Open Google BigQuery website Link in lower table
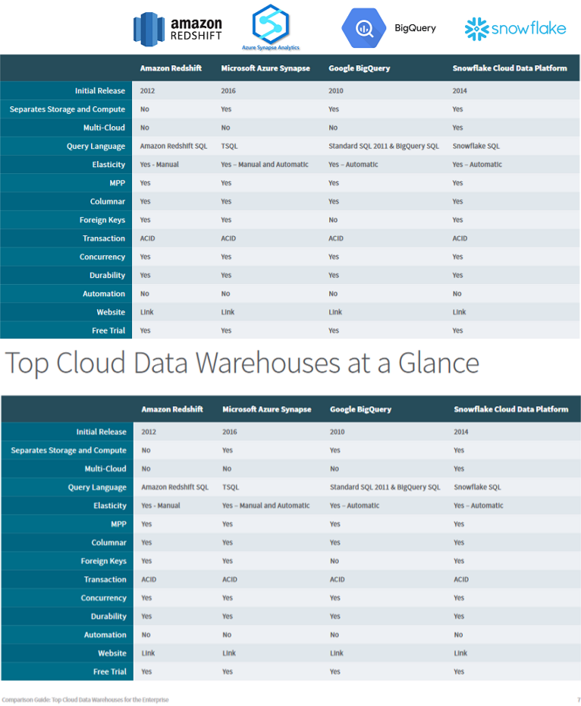 click(337, 653)
